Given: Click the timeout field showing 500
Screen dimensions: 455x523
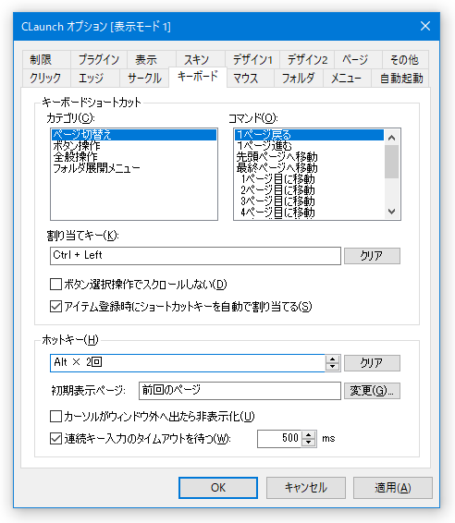Looking at the screenshot, I should point(279,439).
